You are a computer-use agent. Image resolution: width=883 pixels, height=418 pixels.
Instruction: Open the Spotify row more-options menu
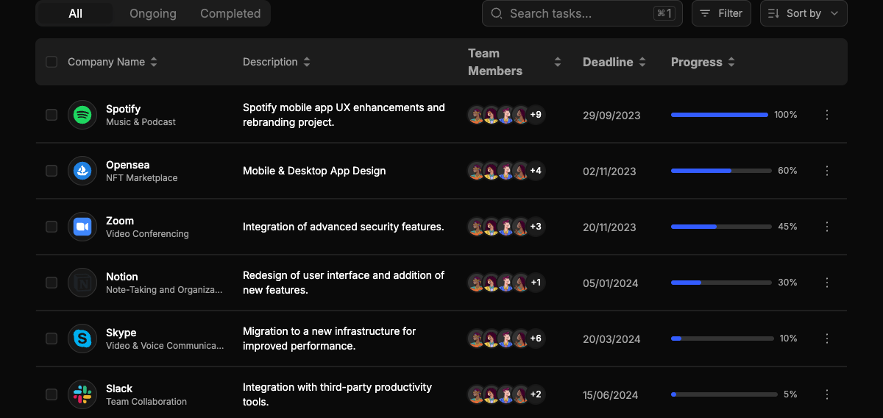[827, 115]
